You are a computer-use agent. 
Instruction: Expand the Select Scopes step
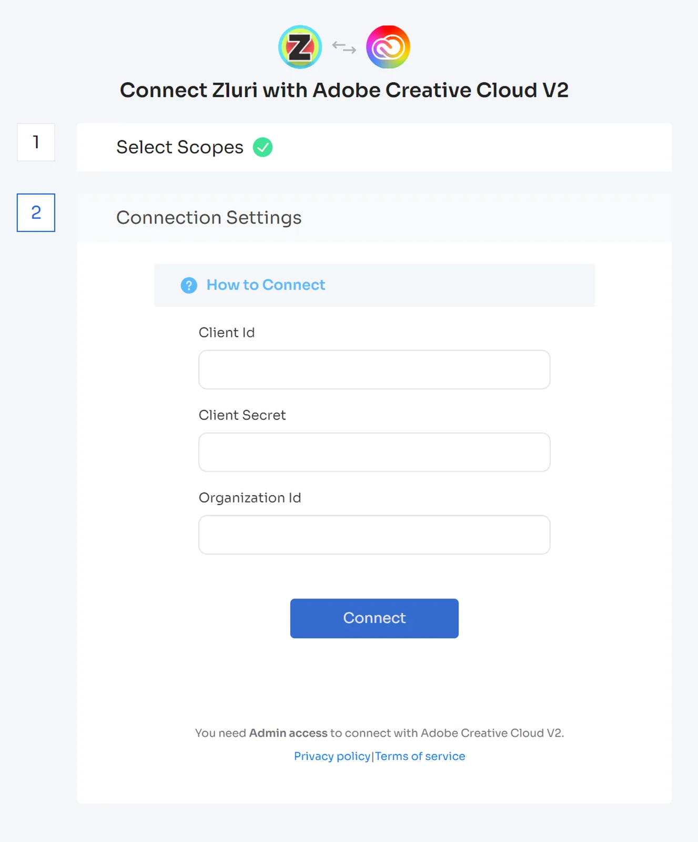(374, 147)
